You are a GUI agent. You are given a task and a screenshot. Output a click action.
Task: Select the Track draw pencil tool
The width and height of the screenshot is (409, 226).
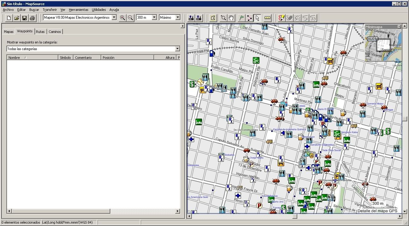pyautogui.click(x=282, y=18)
